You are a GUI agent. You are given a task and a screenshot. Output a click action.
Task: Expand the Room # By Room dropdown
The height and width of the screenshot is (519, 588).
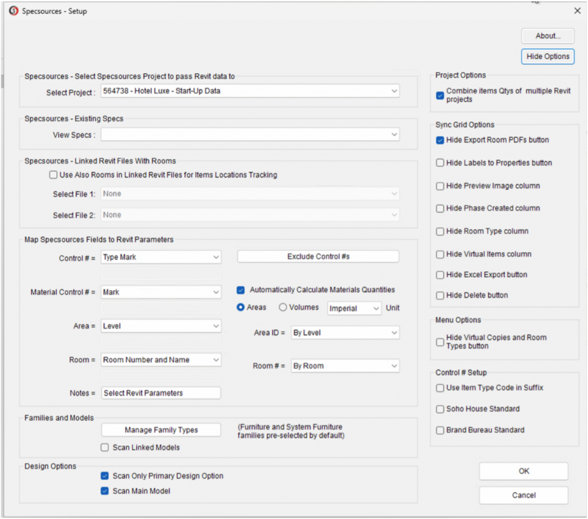pos(345,366)
